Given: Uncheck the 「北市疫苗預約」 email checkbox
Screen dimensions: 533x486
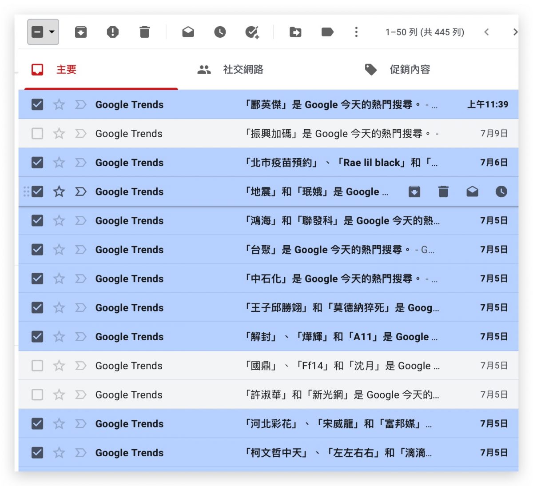Looking at the screenshot, I should 37,163.
